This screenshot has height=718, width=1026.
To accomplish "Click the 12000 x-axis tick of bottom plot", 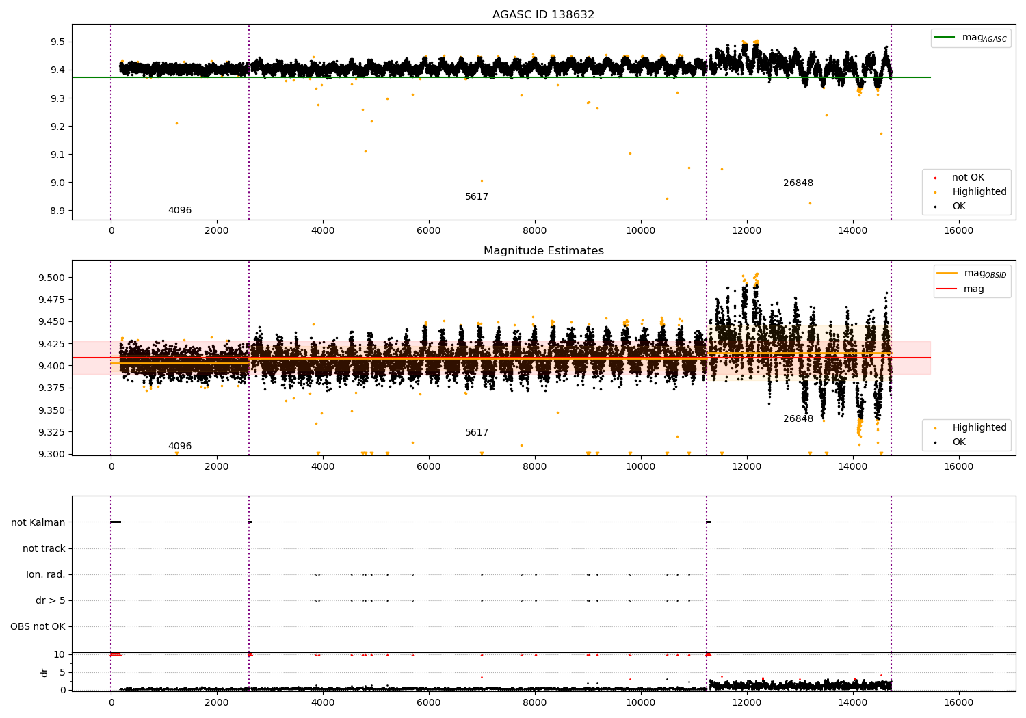I will [x=746, y=702].
